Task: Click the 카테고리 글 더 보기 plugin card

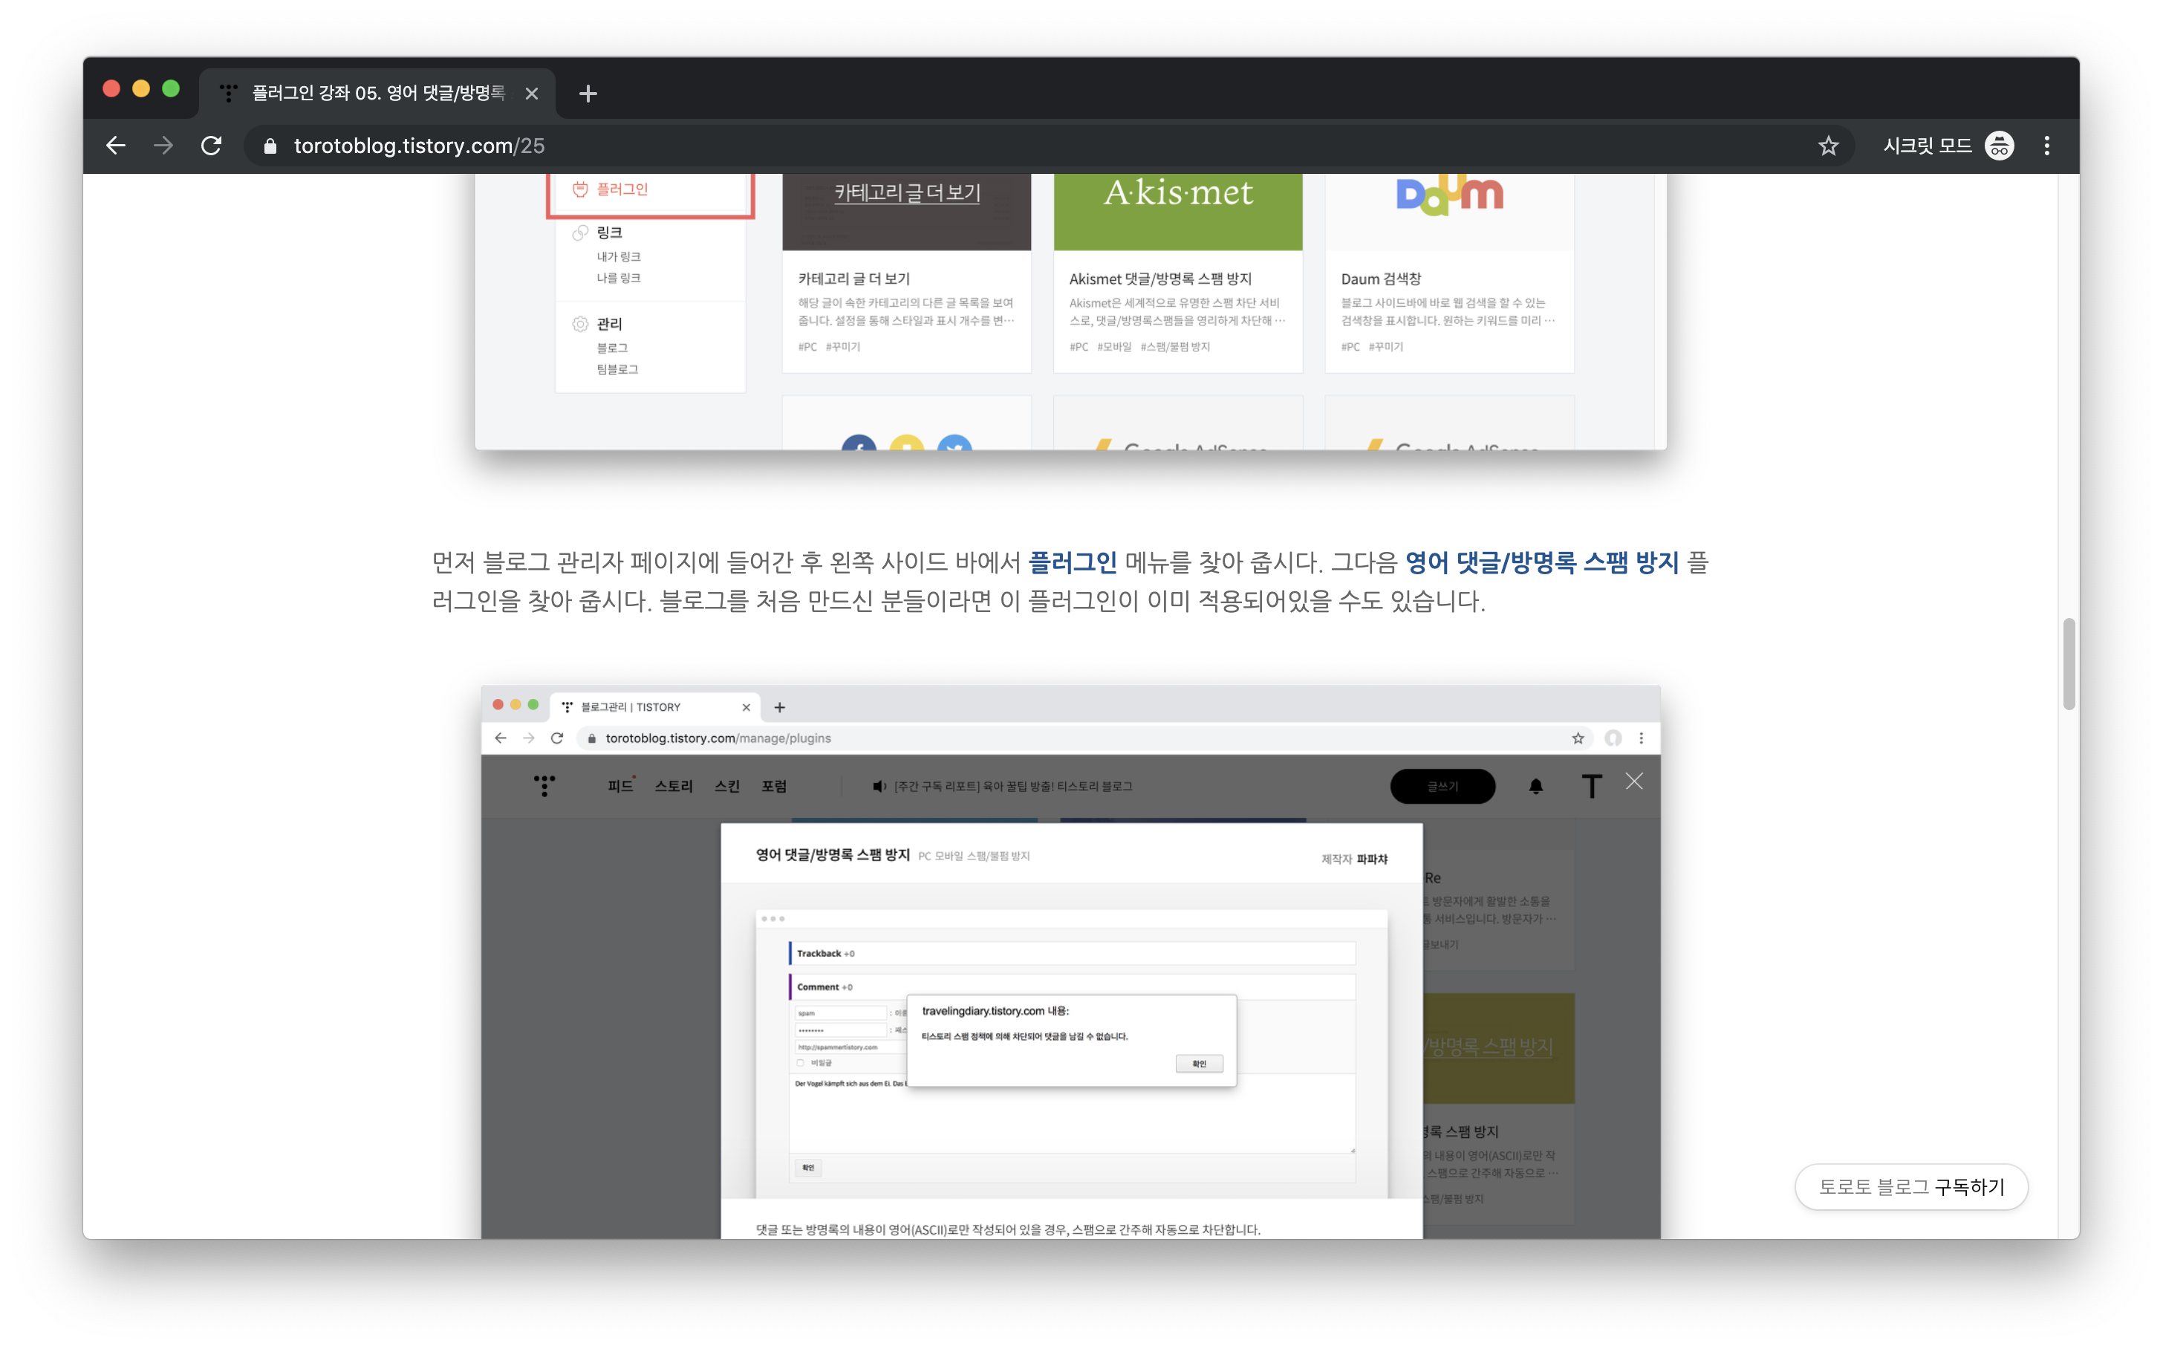Action: tap(906, 273)
